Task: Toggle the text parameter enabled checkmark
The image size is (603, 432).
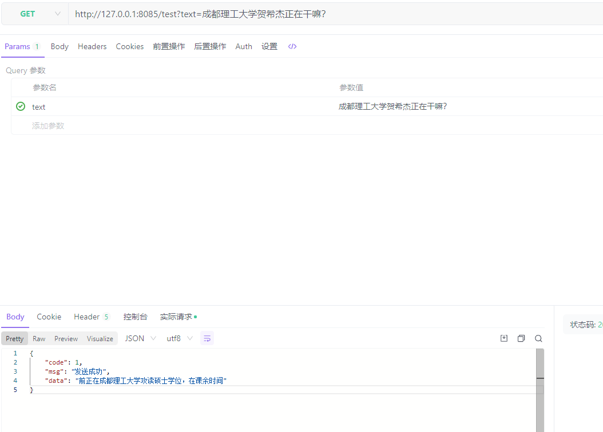Action: (21, 106)
